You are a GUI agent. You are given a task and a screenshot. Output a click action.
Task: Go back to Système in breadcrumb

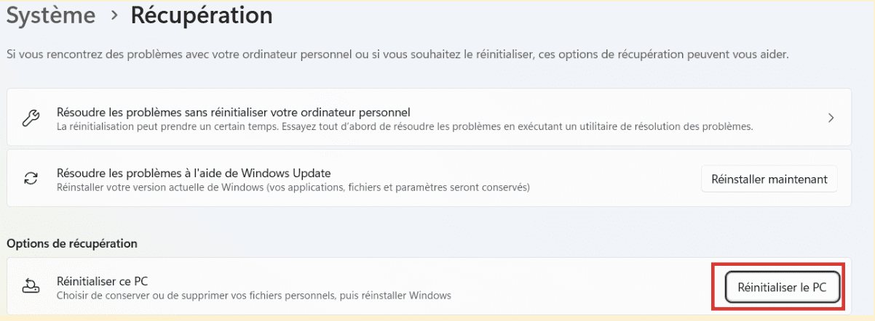click(51, 15)
